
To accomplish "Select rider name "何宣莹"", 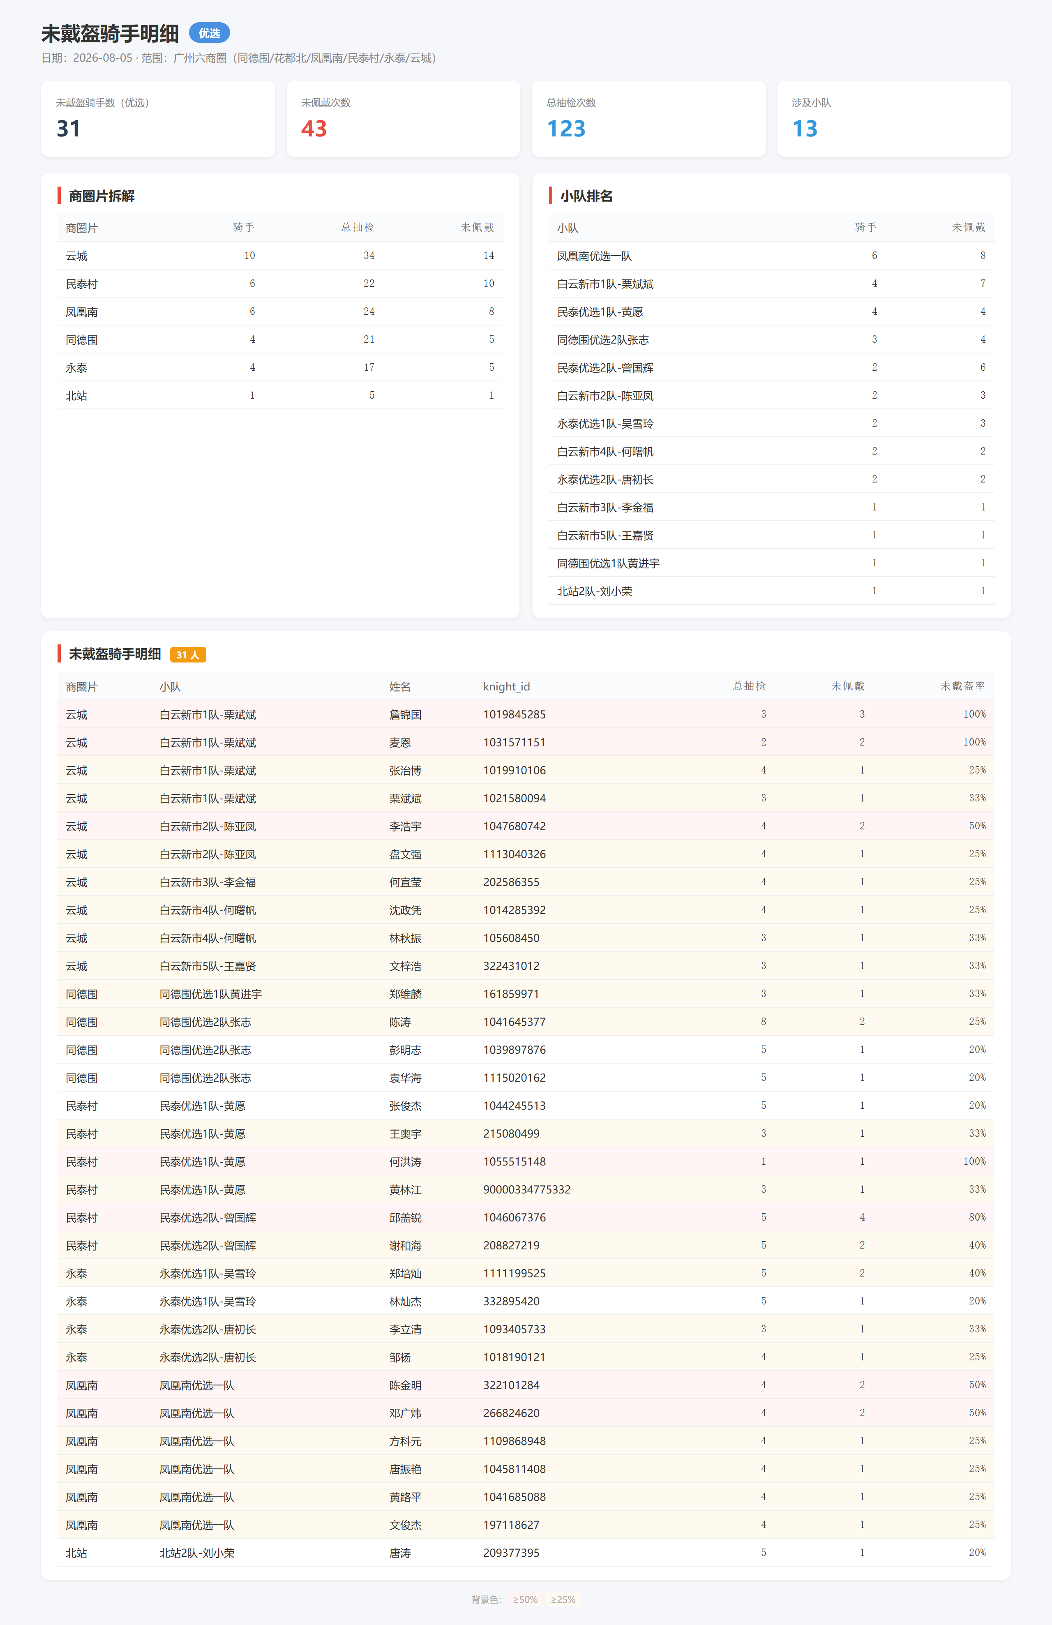I will click(x=406, y=883).
